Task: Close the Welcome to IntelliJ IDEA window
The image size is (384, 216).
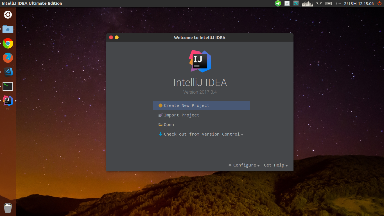Action: (x=111, y=37)
